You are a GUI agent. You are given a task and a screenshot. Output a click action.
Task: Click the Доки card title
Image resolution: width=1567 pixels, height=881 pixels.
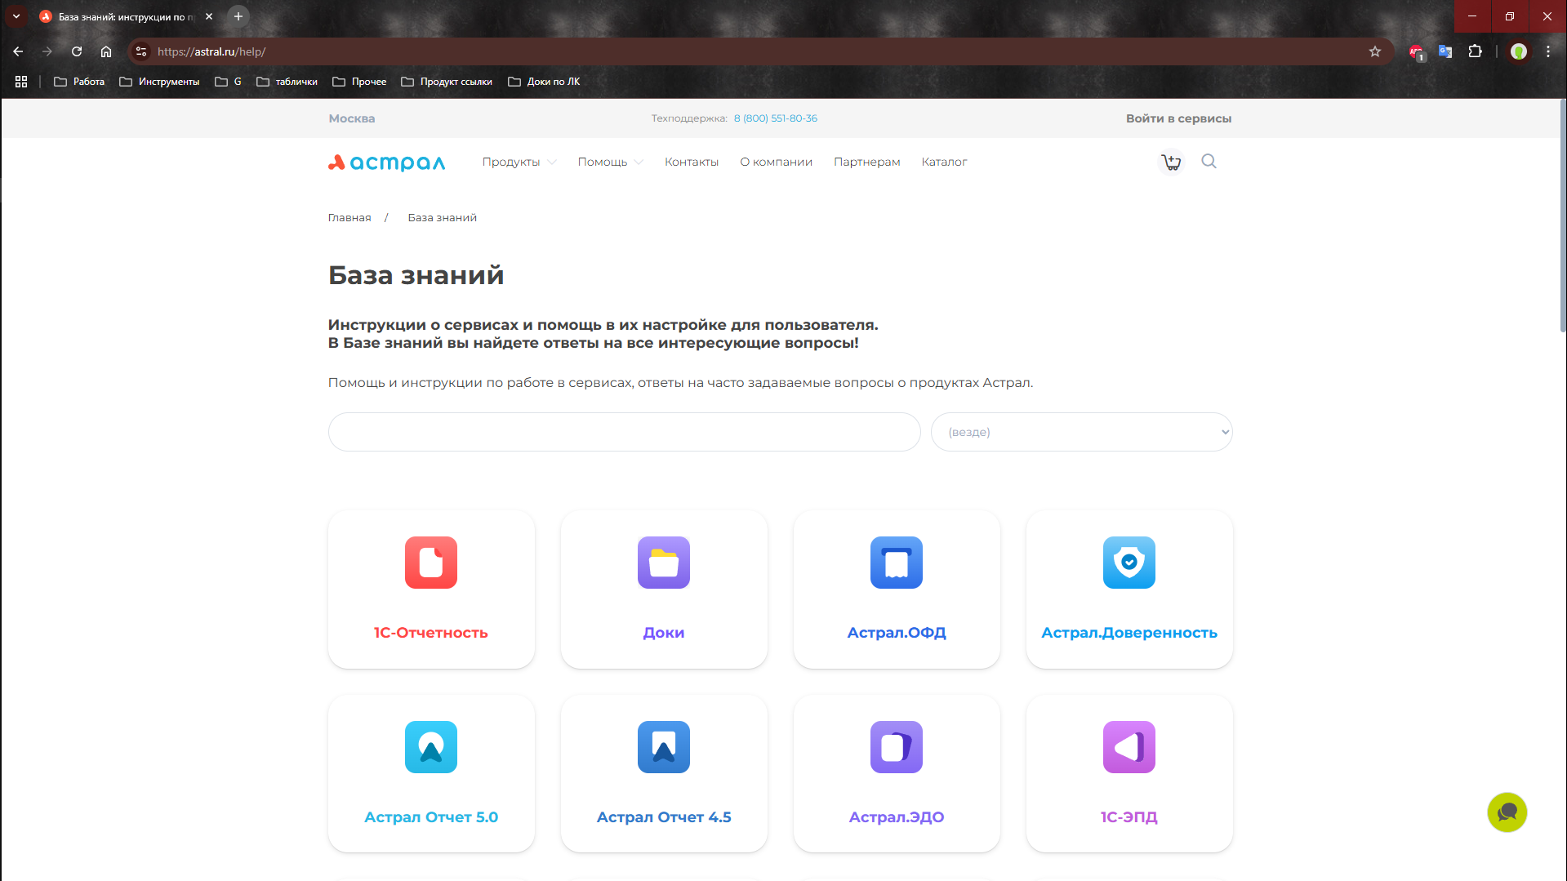[x=664, y=633]
